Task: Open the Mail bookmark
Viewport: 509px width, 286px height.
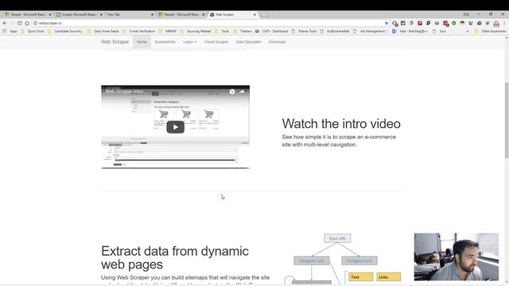Action: coord(410,32)
